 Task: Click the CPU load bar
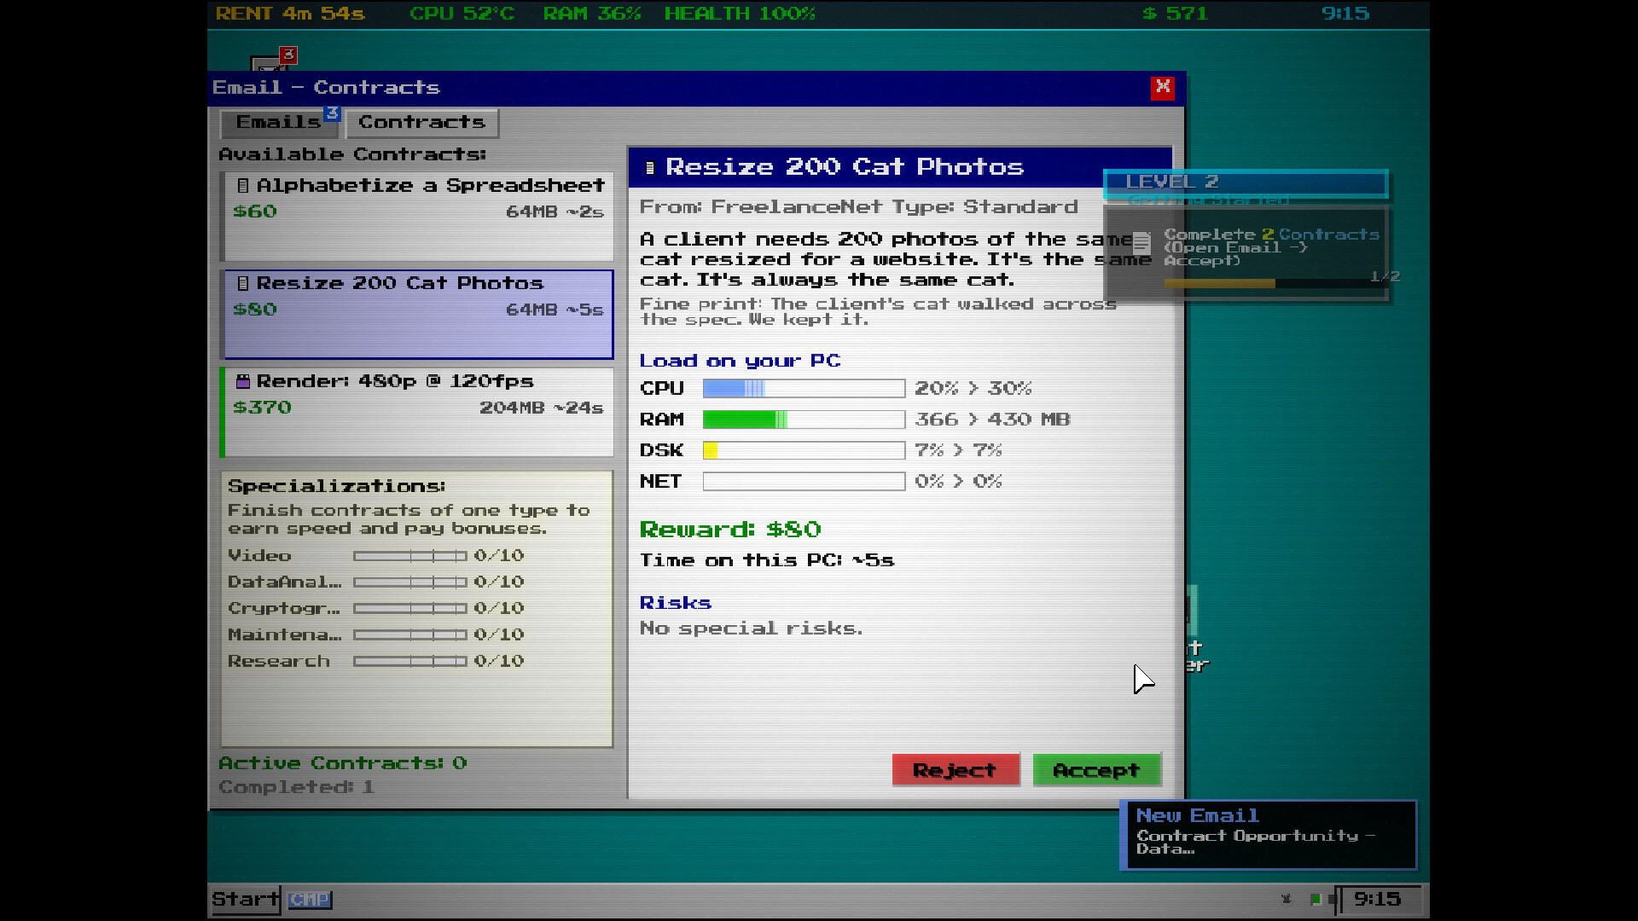[x=804, y=389]
